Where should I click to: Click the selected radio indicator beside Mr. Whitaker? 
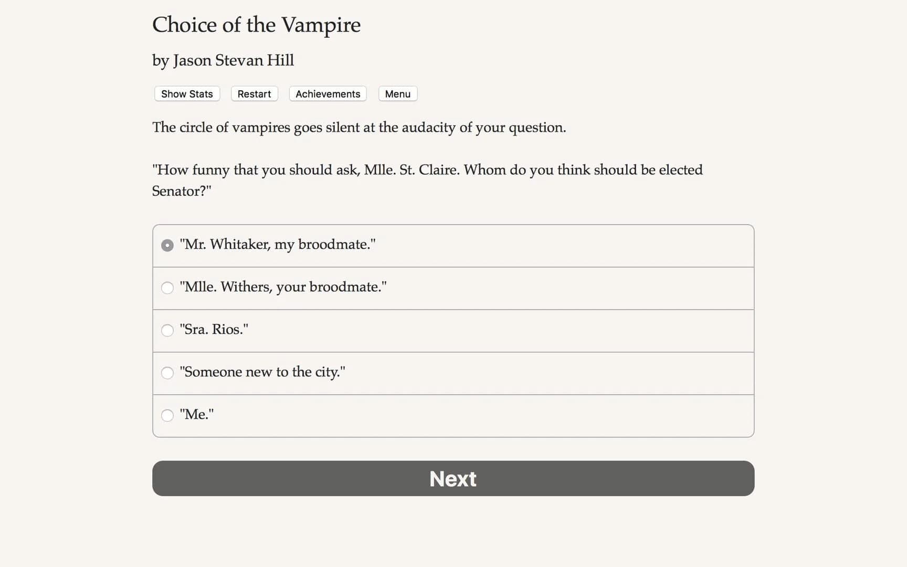tap(167, 245)
